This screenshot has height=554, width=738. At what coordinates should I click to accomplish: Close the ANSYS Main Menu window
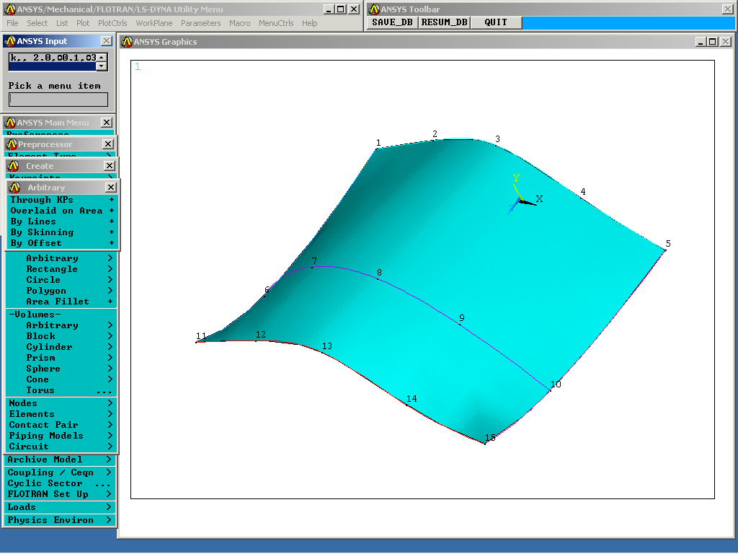coord(107,123)
